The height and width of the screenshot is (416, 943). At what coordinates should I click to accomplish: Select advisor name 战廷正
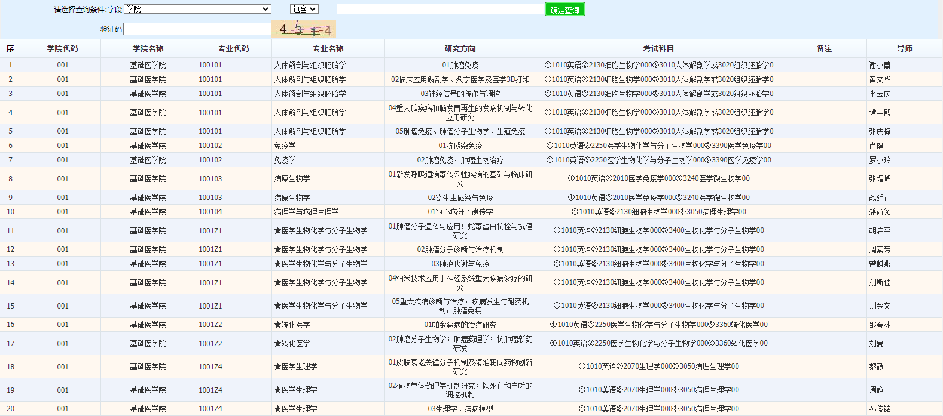880,198
